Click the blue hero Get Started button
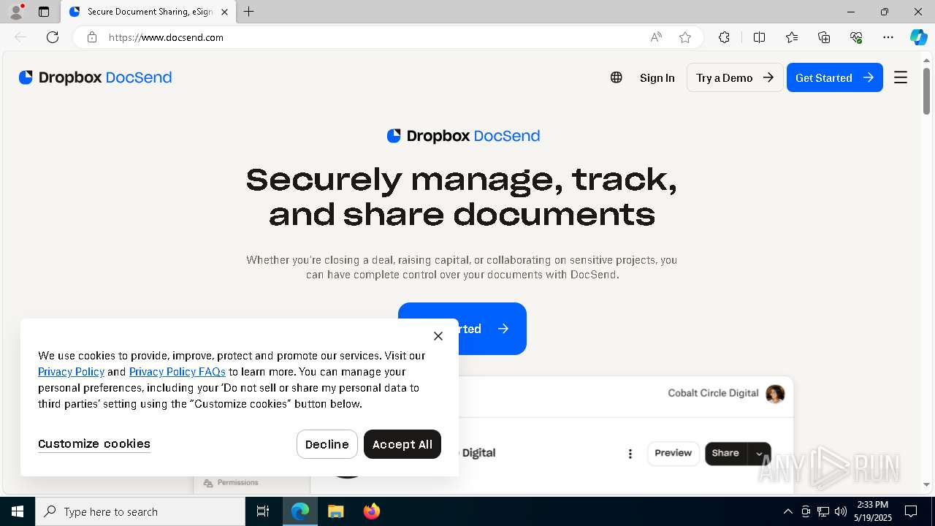Screen dimensions: 935x526 click(x=462, y=329)
